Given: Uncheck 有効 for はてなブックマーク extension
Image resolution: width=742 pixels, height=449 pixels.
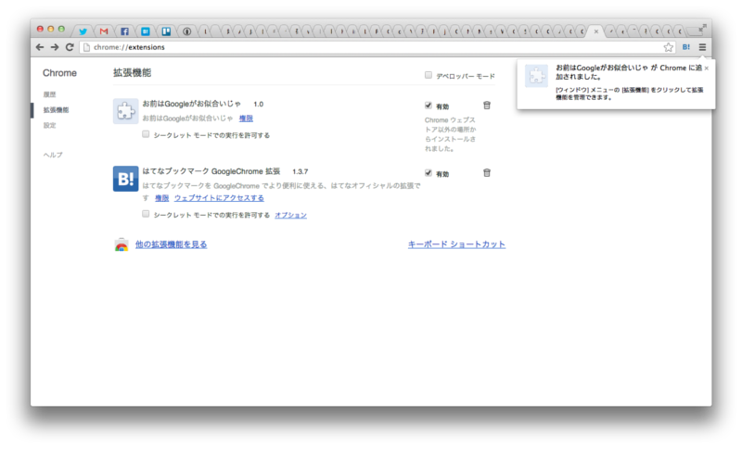Looking at the screenshot, I should coord(429,173).
